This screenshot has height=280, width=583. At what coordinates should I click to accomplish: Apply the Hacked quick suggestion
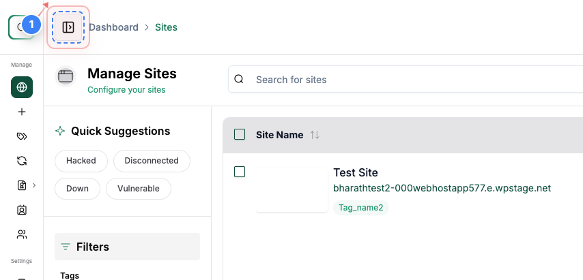[81, 161]
